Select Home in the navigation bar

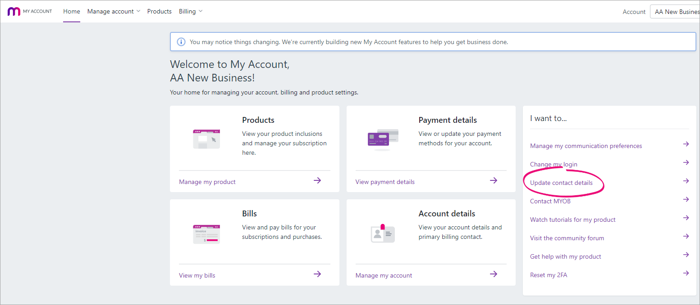coord(71,11)
